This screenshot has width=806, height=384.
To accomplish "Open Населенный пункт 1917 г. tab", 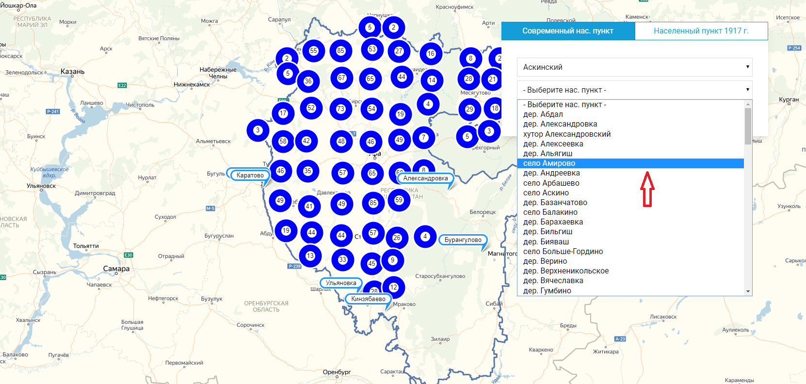I will click(x=701, y=31).
